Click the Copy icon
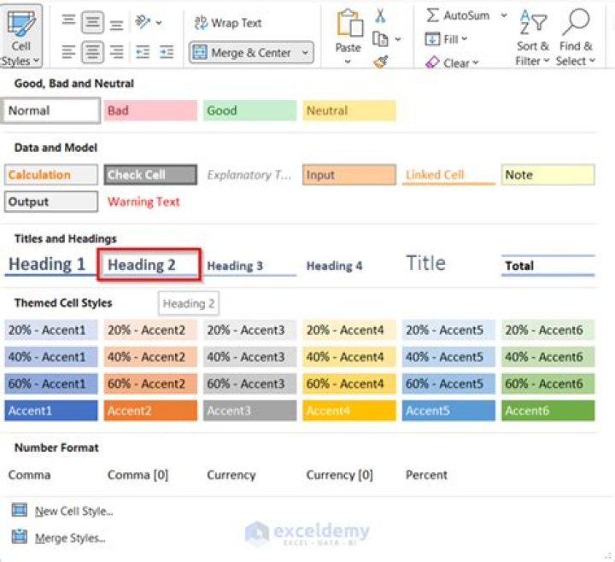The image size is (615, 562). click(x=380, y=39)
